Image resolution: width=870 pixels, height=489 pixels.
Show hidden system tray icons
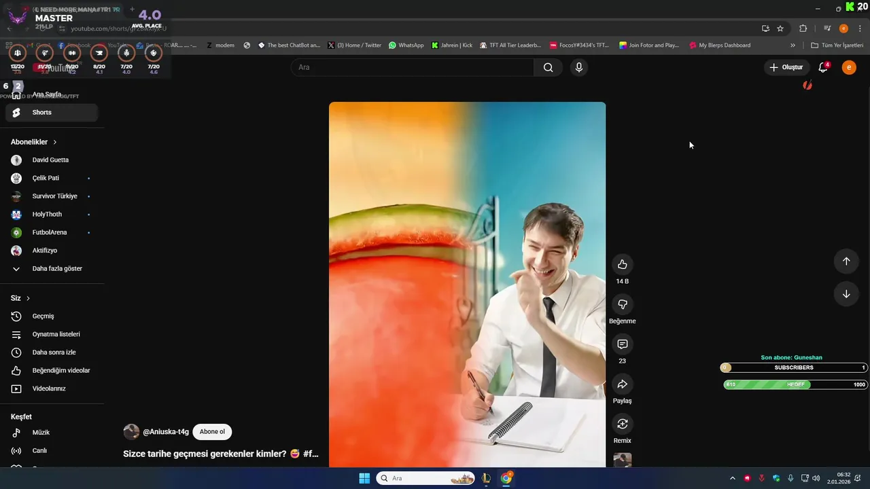click(732, 478)
